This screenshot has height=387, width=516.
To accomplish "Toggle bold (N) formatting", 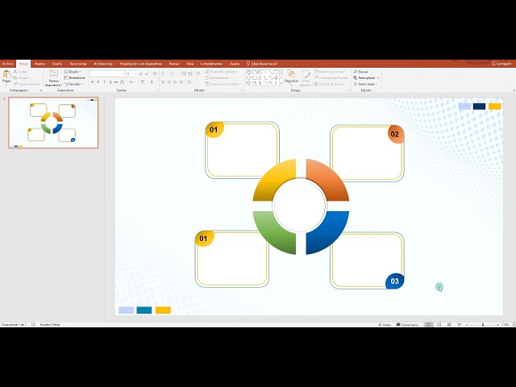I will (x=93, y=82).
